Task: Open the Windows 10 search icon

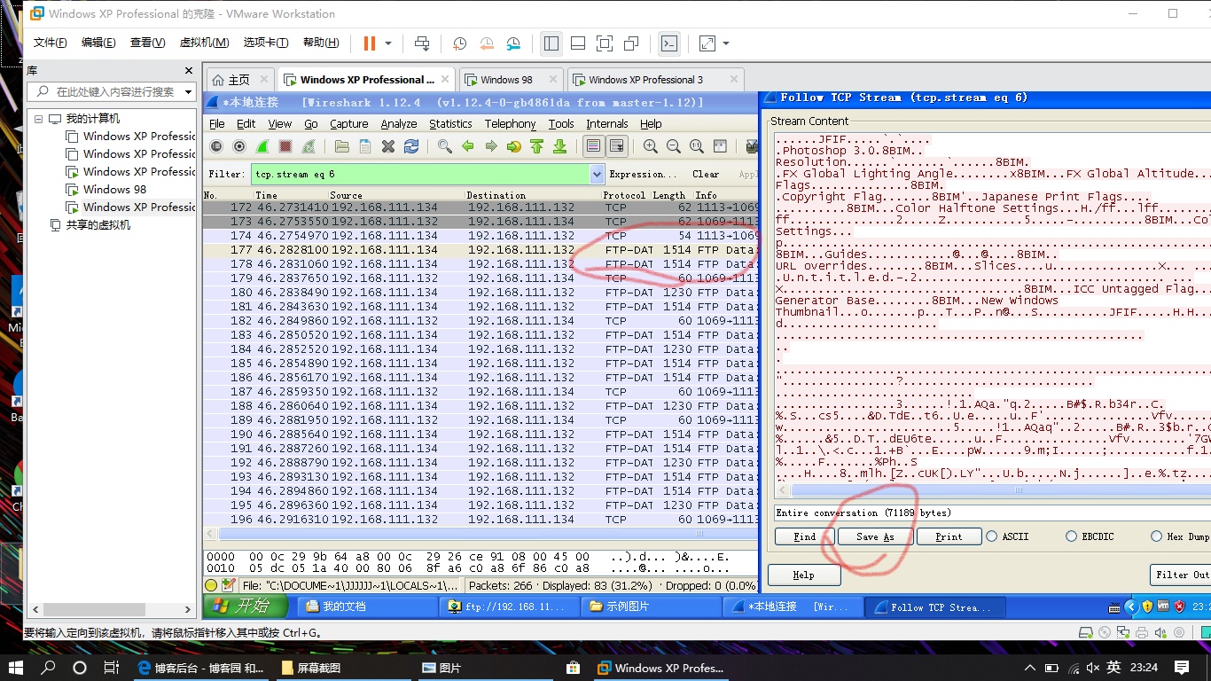Action: click(x=48, y=668)
